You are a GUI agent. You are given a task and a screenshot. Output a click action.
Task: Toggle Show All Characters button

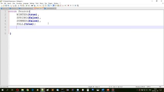pos(51,6)
